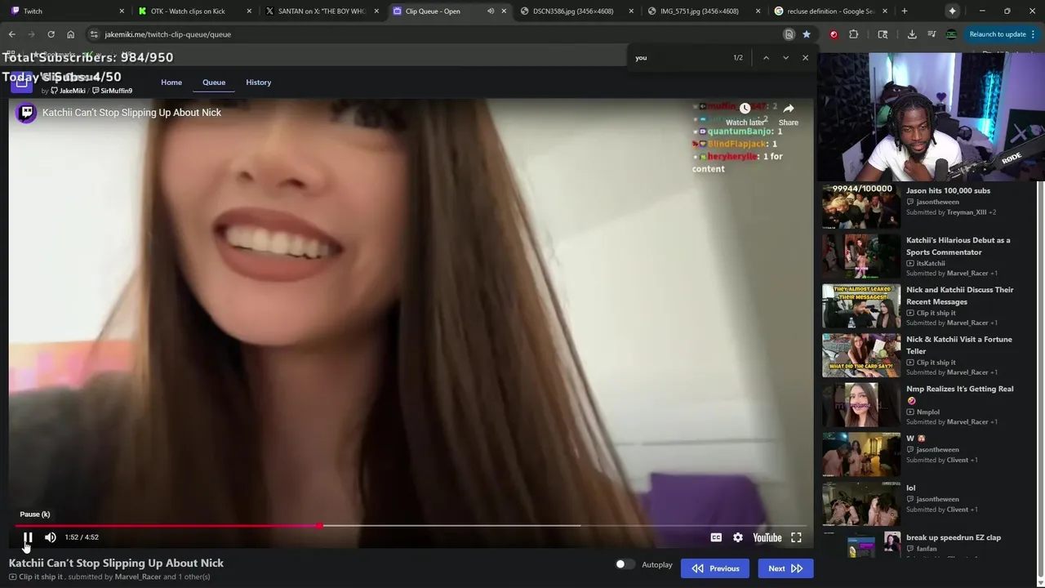The image size is (1045, 588).
Task: Bookmark page with the star icon
Action: coord(807,34)
